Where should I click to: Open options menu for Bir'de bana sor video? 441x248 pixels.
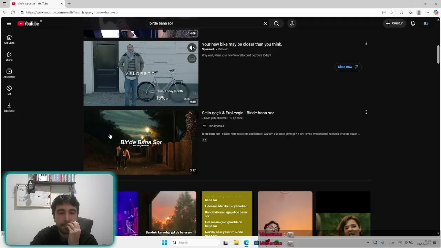coord(366,112)
